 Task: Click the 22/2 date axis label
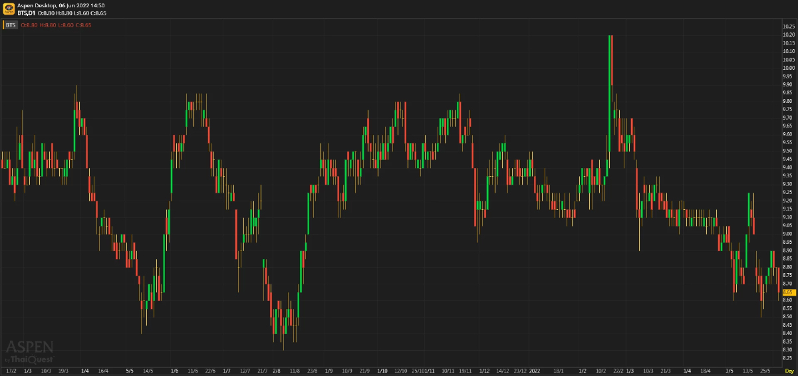point(618,370)
